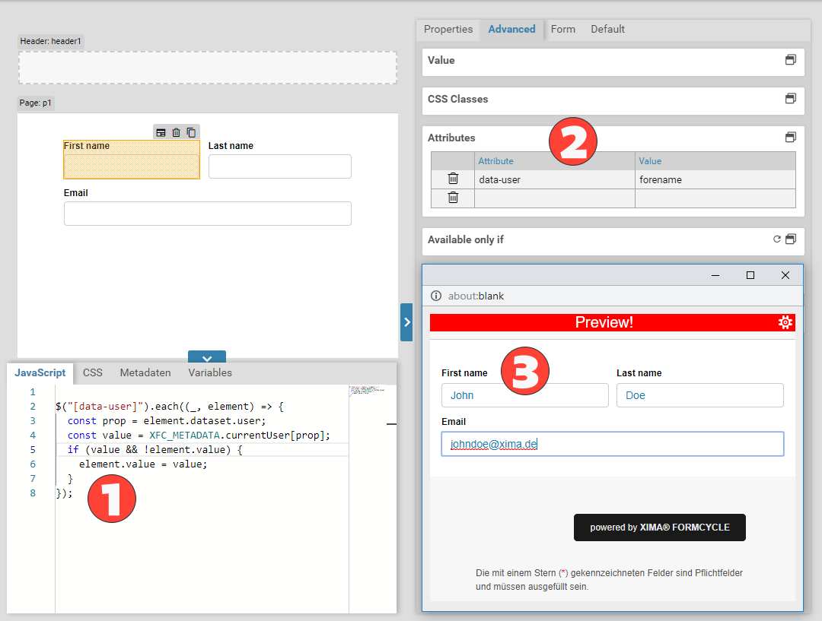This screenshot has height=621, width=822.
Task: Click the info icon next to about:blank
Action: [x=436, y=296]
